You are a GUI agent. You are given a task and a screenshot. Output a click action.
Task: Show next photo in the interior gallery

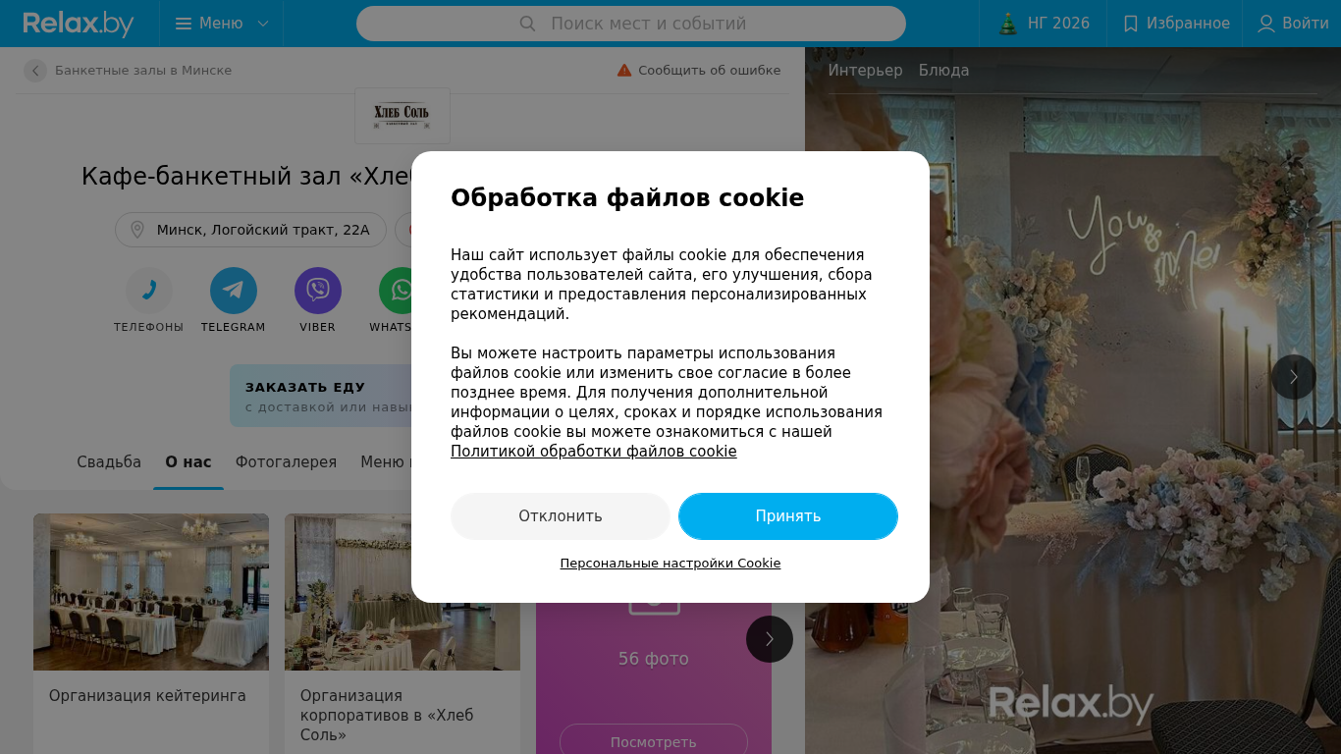point(1294,377)
